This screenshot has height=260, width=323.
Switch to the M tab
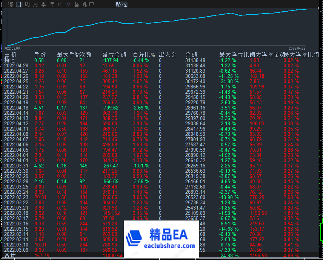[x=68, y=4]
